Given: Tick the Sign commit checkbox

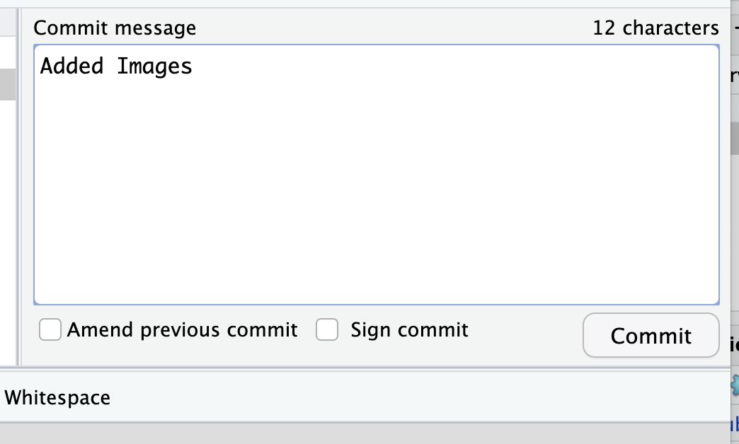Looking at the screenshot, I should 326,330.
